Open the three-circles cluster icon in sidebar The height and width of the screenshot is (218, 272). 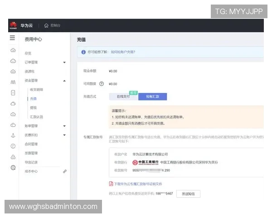pos(13,157)
